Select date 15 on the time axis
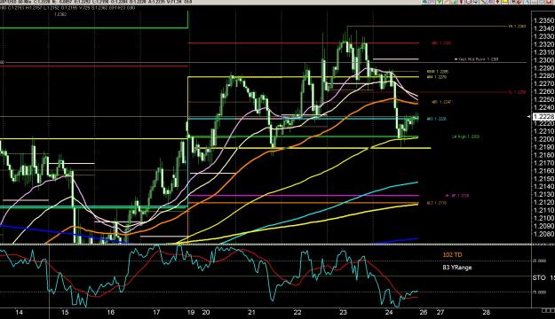 click(65, 312)
